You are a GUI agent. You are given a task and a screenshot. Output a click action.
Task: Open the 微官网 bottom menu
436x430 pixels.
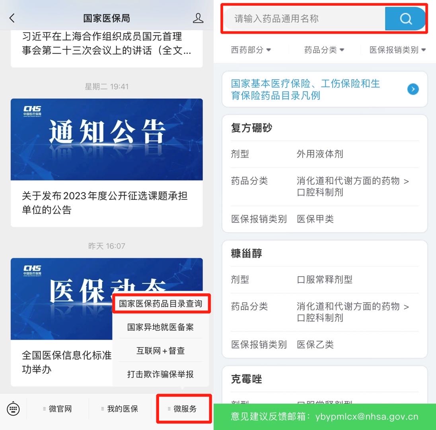pos(58,409)
